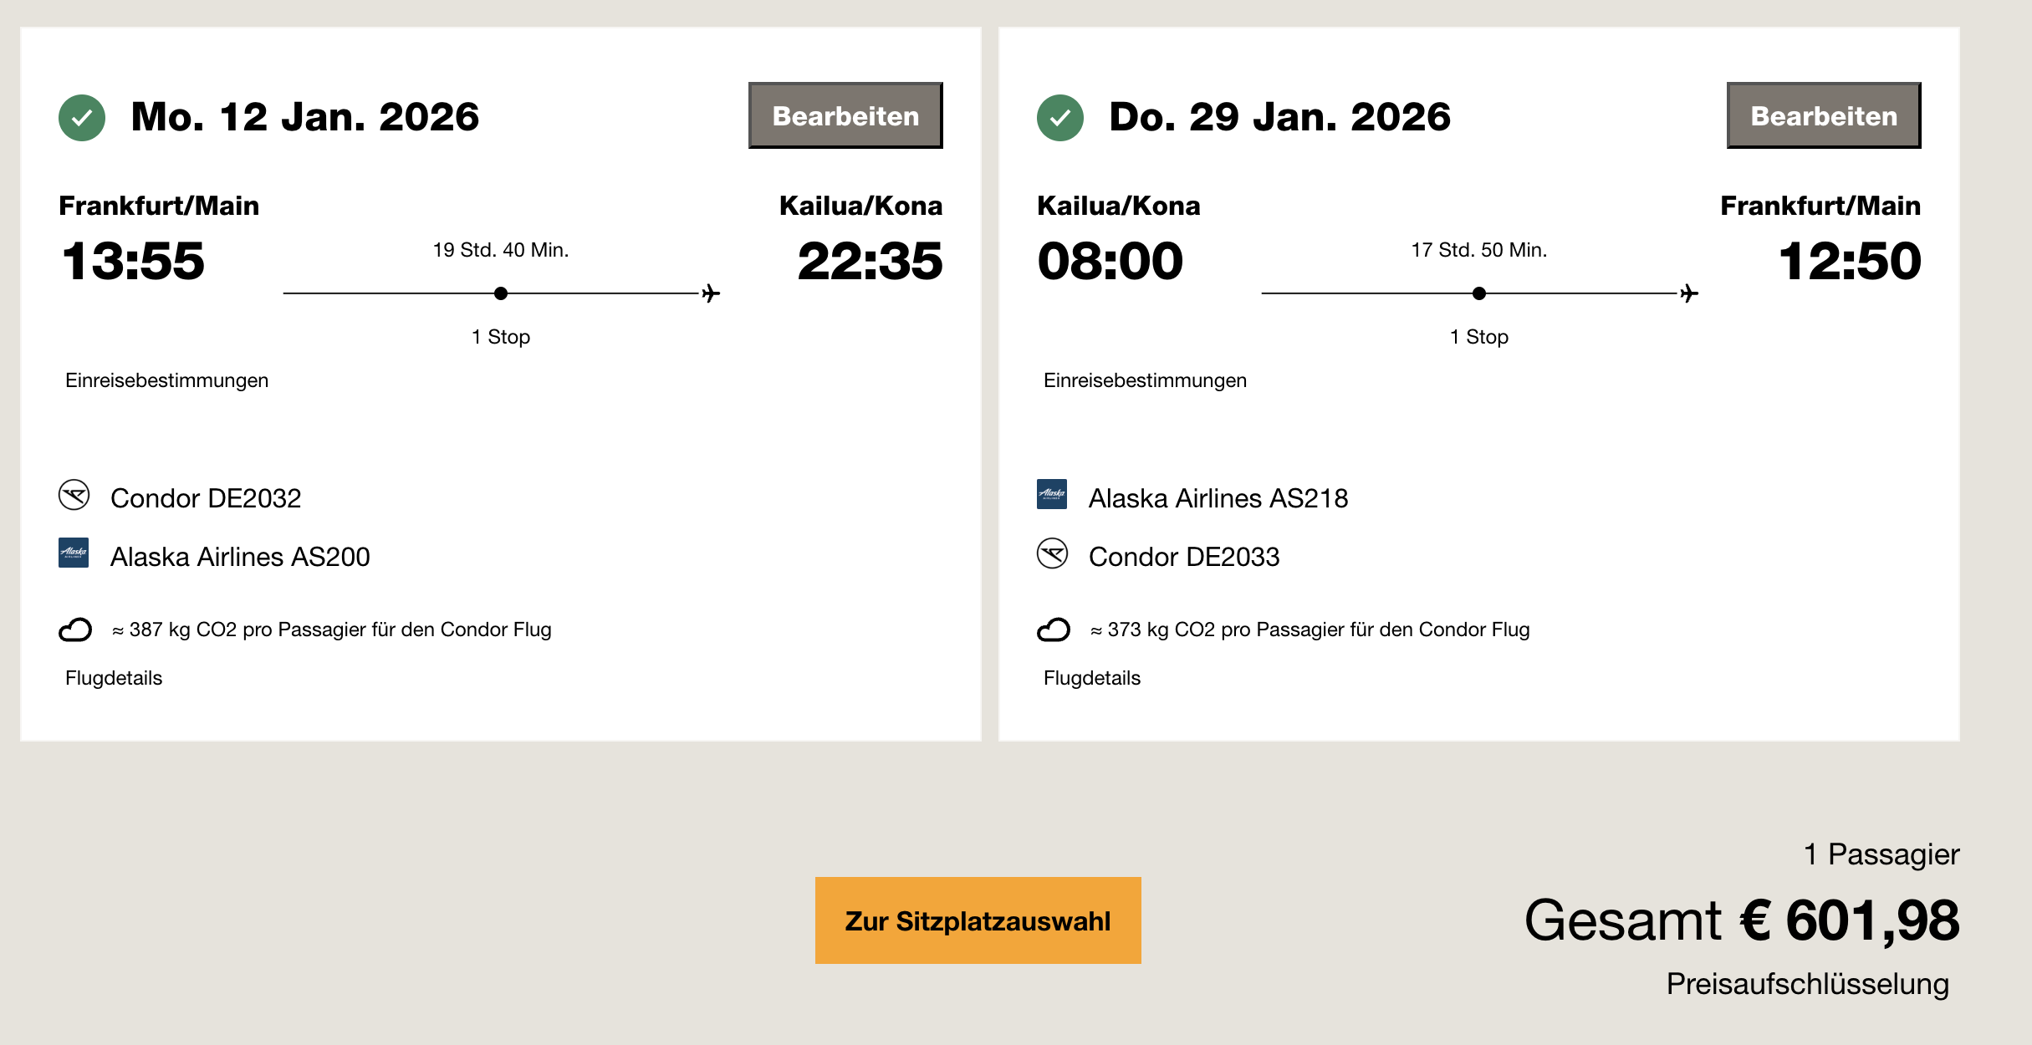Expand the Preisaufschlüsselung price breakdown
The height and width of the screenshot is (1045, 2032).
click(x=1807, y=984)
